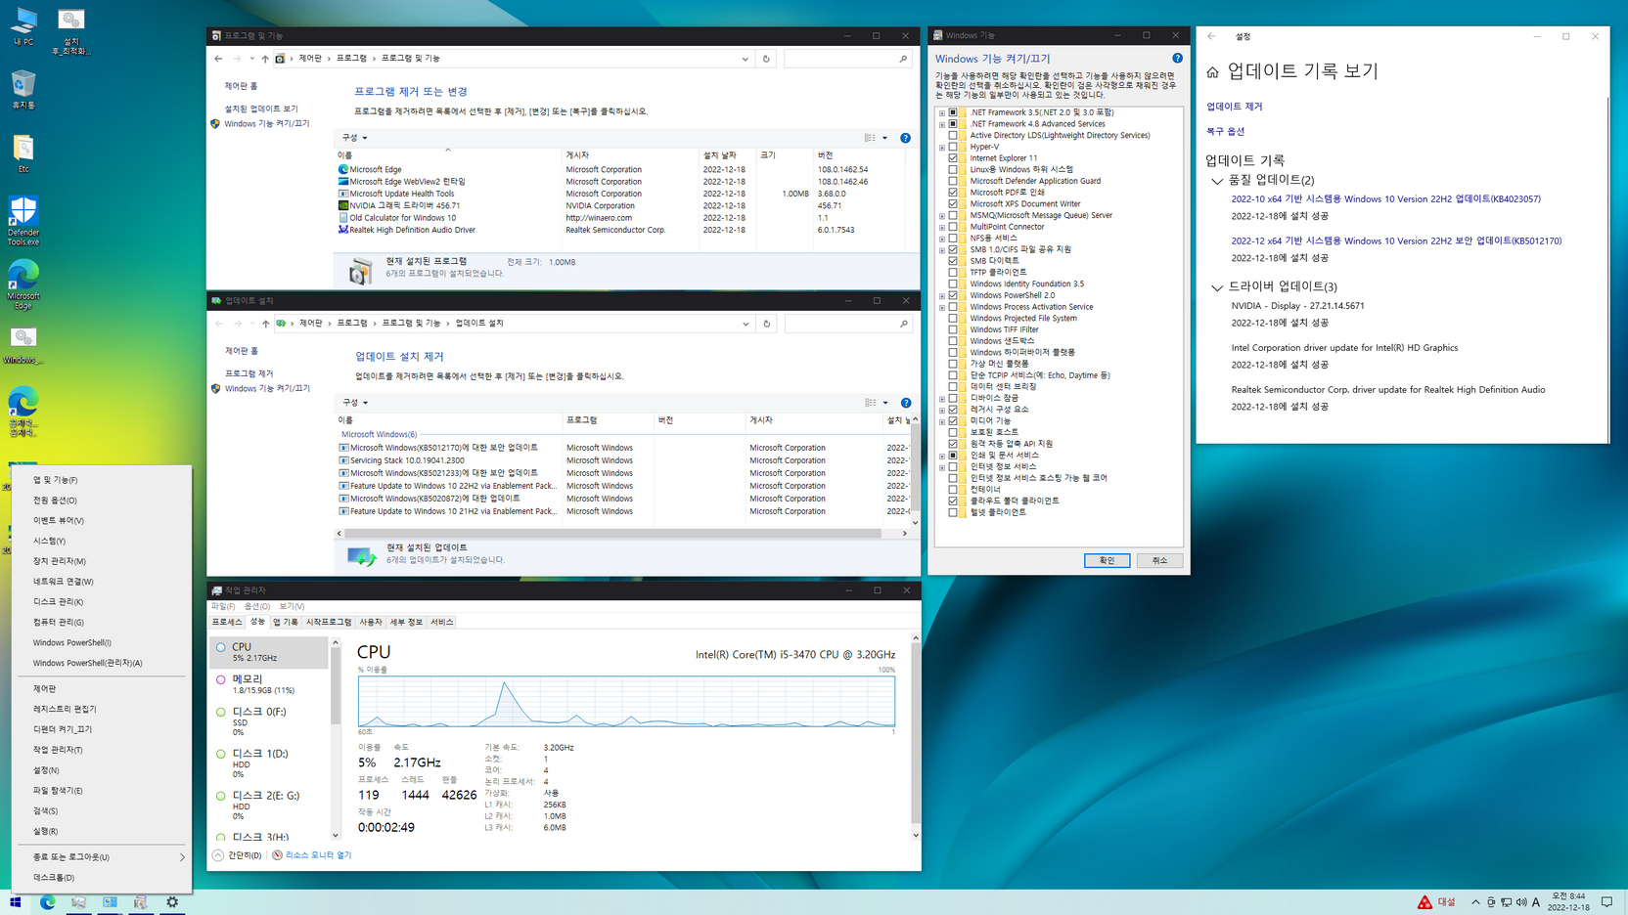Select 메모리 item in Task Manager sidebar
Screen dimensions: 1628x915
[x=269, y=684]
